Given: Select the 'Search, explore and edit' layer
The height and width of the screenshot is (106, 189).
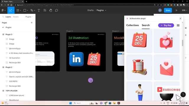Looking at the screenshot, I should [21, 77].
